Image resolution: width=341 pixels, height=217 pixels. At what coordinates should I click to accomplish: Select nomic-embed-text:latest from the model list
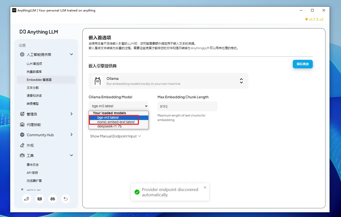(x=119, y=122)
